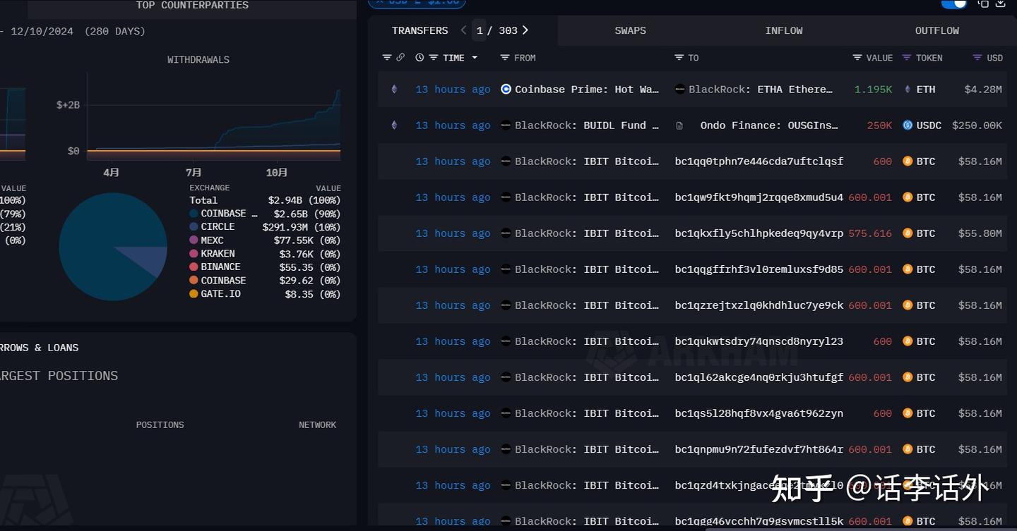Open the leftmost filter icon in the table header
1017x531 pixels.
386,58
